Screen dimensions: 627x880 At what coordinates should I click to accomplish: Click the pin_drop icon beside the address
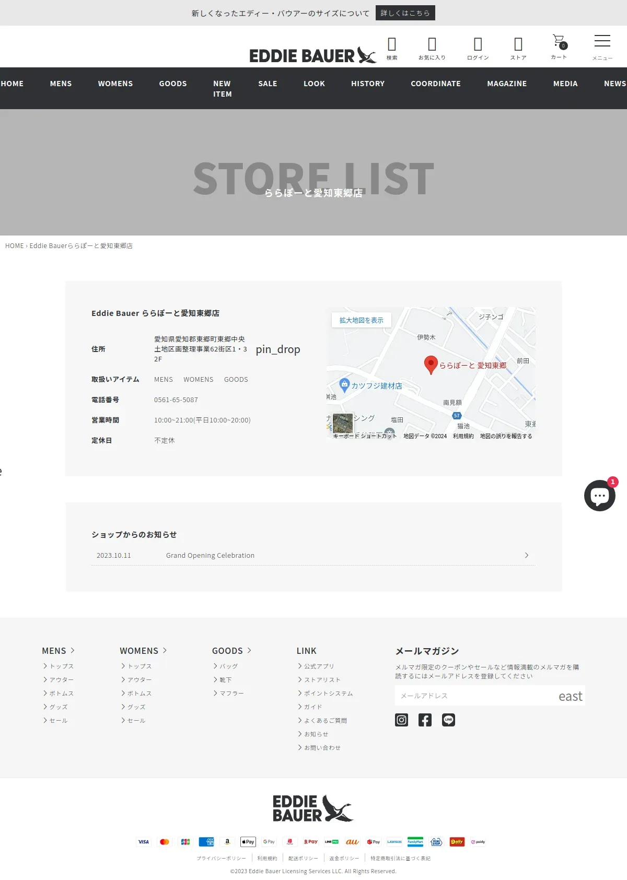tap(278, 349)
